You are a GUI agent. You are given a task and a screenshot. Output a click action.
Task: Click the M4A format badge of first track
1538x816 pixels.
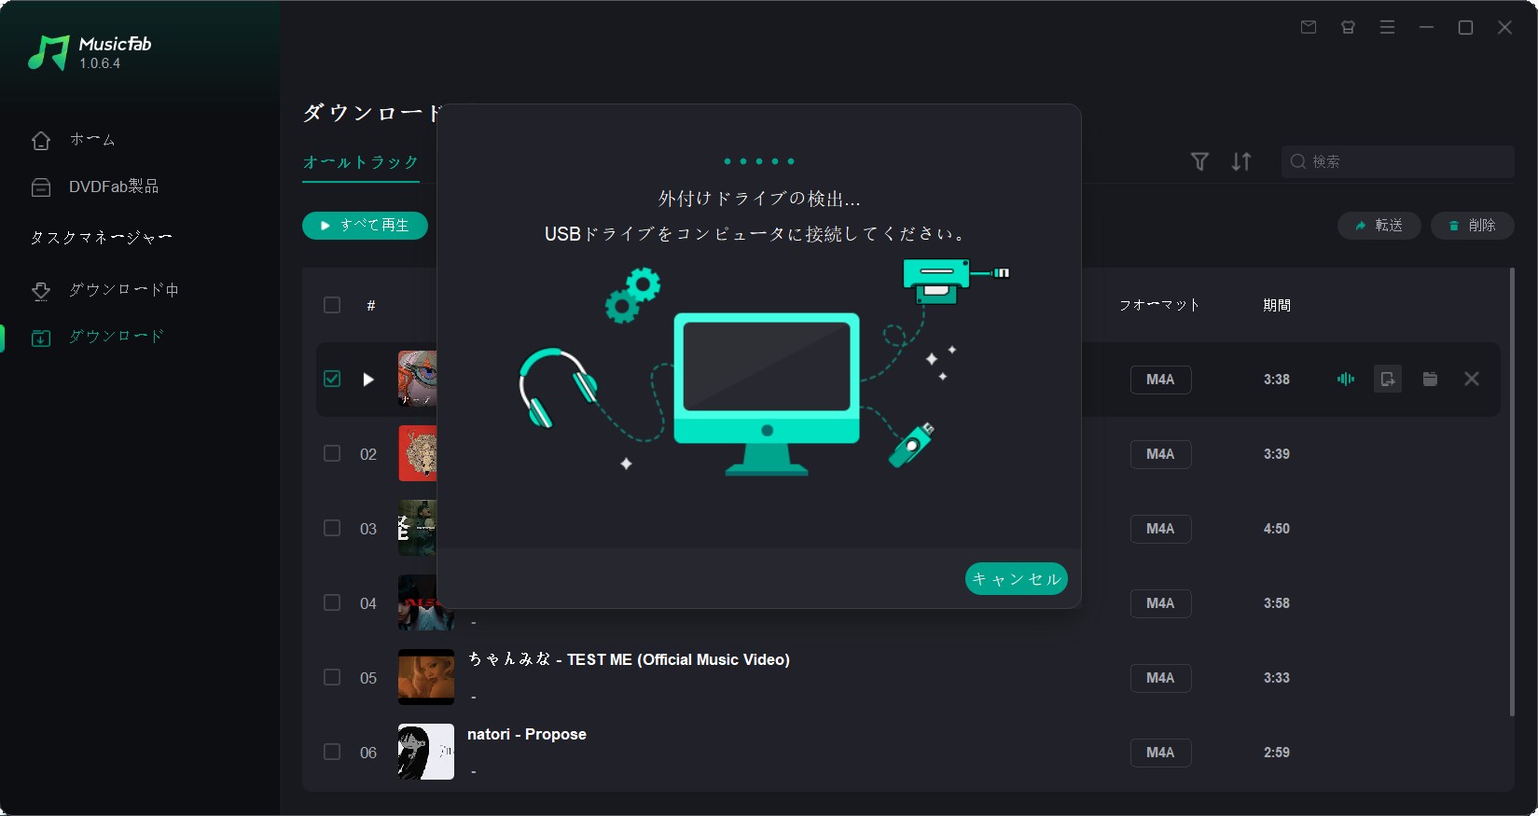pyautogui.click(x=1160, y=380)
